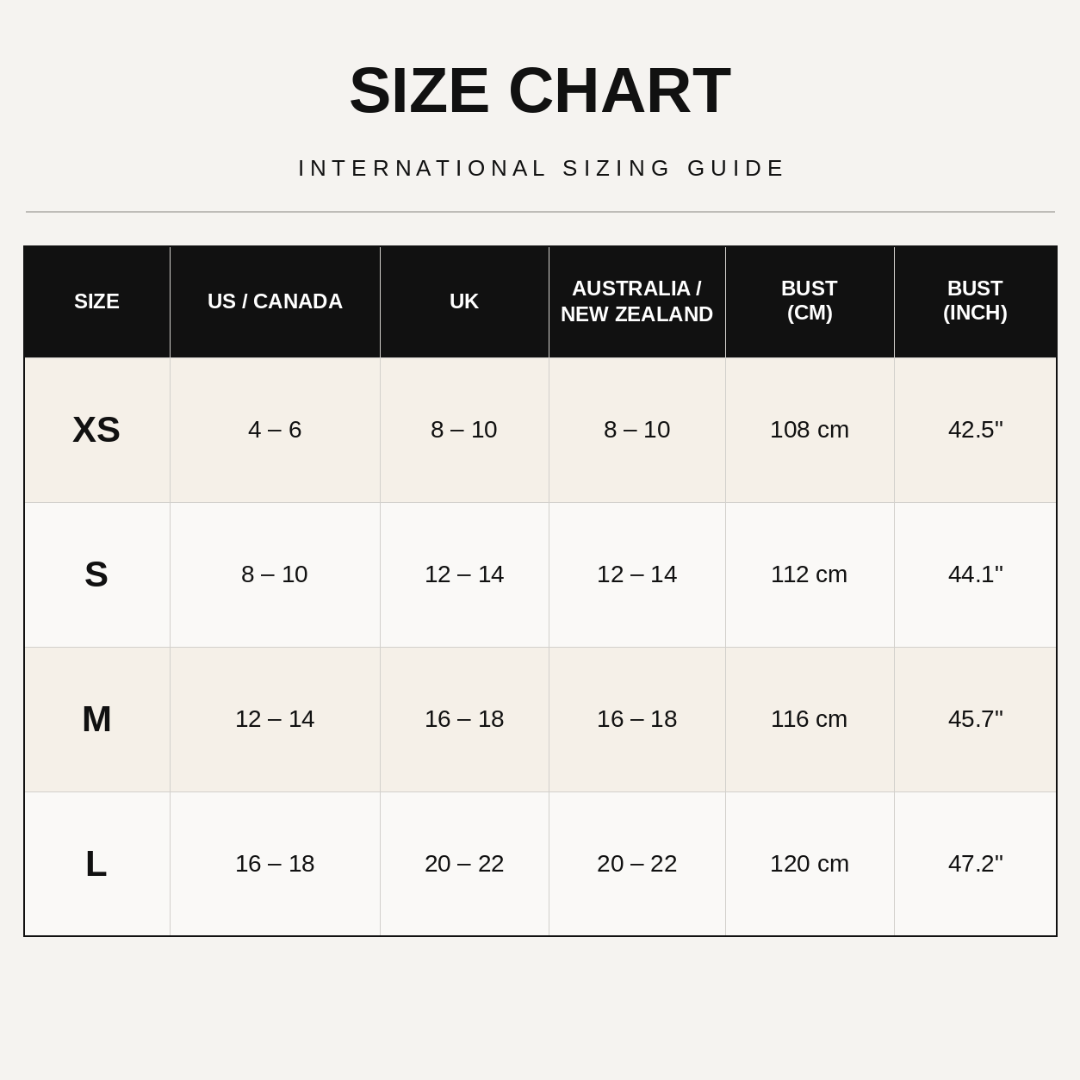This screenshot has height=1080, width=1080.
Task: Click the 8 – 10 US/Canada cell for S
Action: pyautogui.click(x=275, y=574)
